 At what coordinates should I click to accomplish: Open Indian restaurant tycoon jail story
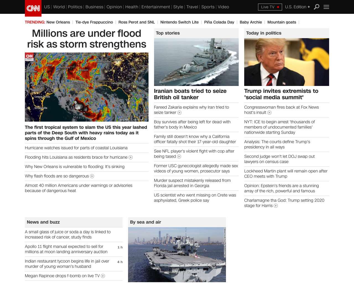[67, 264]
